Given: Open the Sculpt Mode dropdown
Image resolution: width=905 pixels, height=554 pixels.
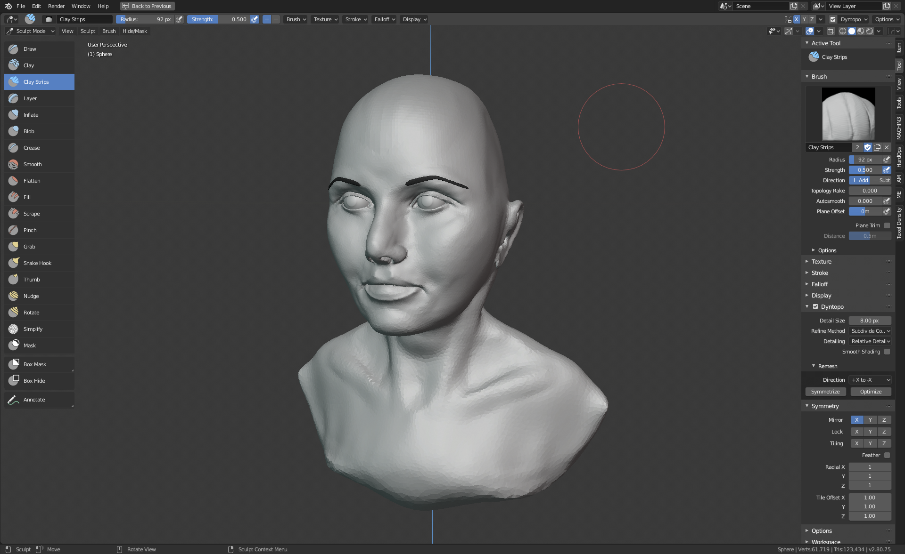Looking at the screenshot, I should click(x=31, y=31).
